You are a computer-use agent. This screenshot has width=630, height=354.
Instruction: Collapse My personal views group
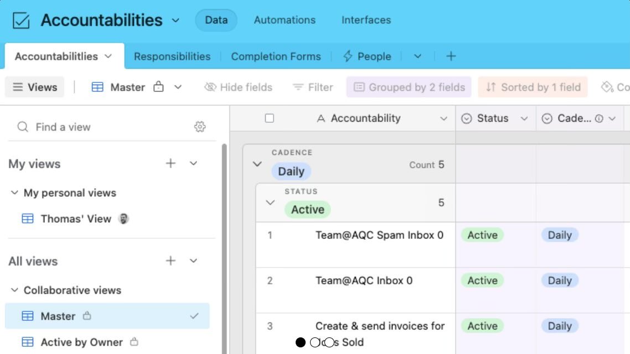point(14,192)
